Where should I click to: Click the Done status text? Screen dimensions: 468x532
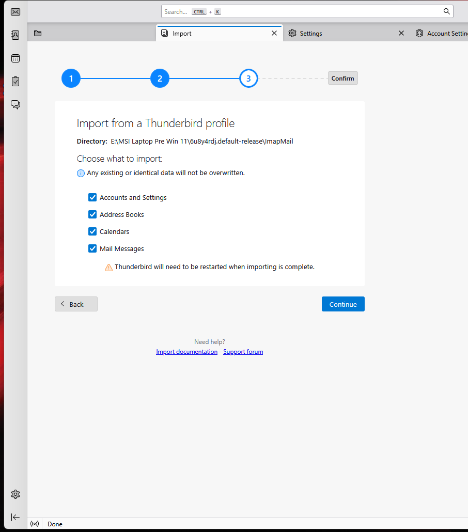coord(55,524)
